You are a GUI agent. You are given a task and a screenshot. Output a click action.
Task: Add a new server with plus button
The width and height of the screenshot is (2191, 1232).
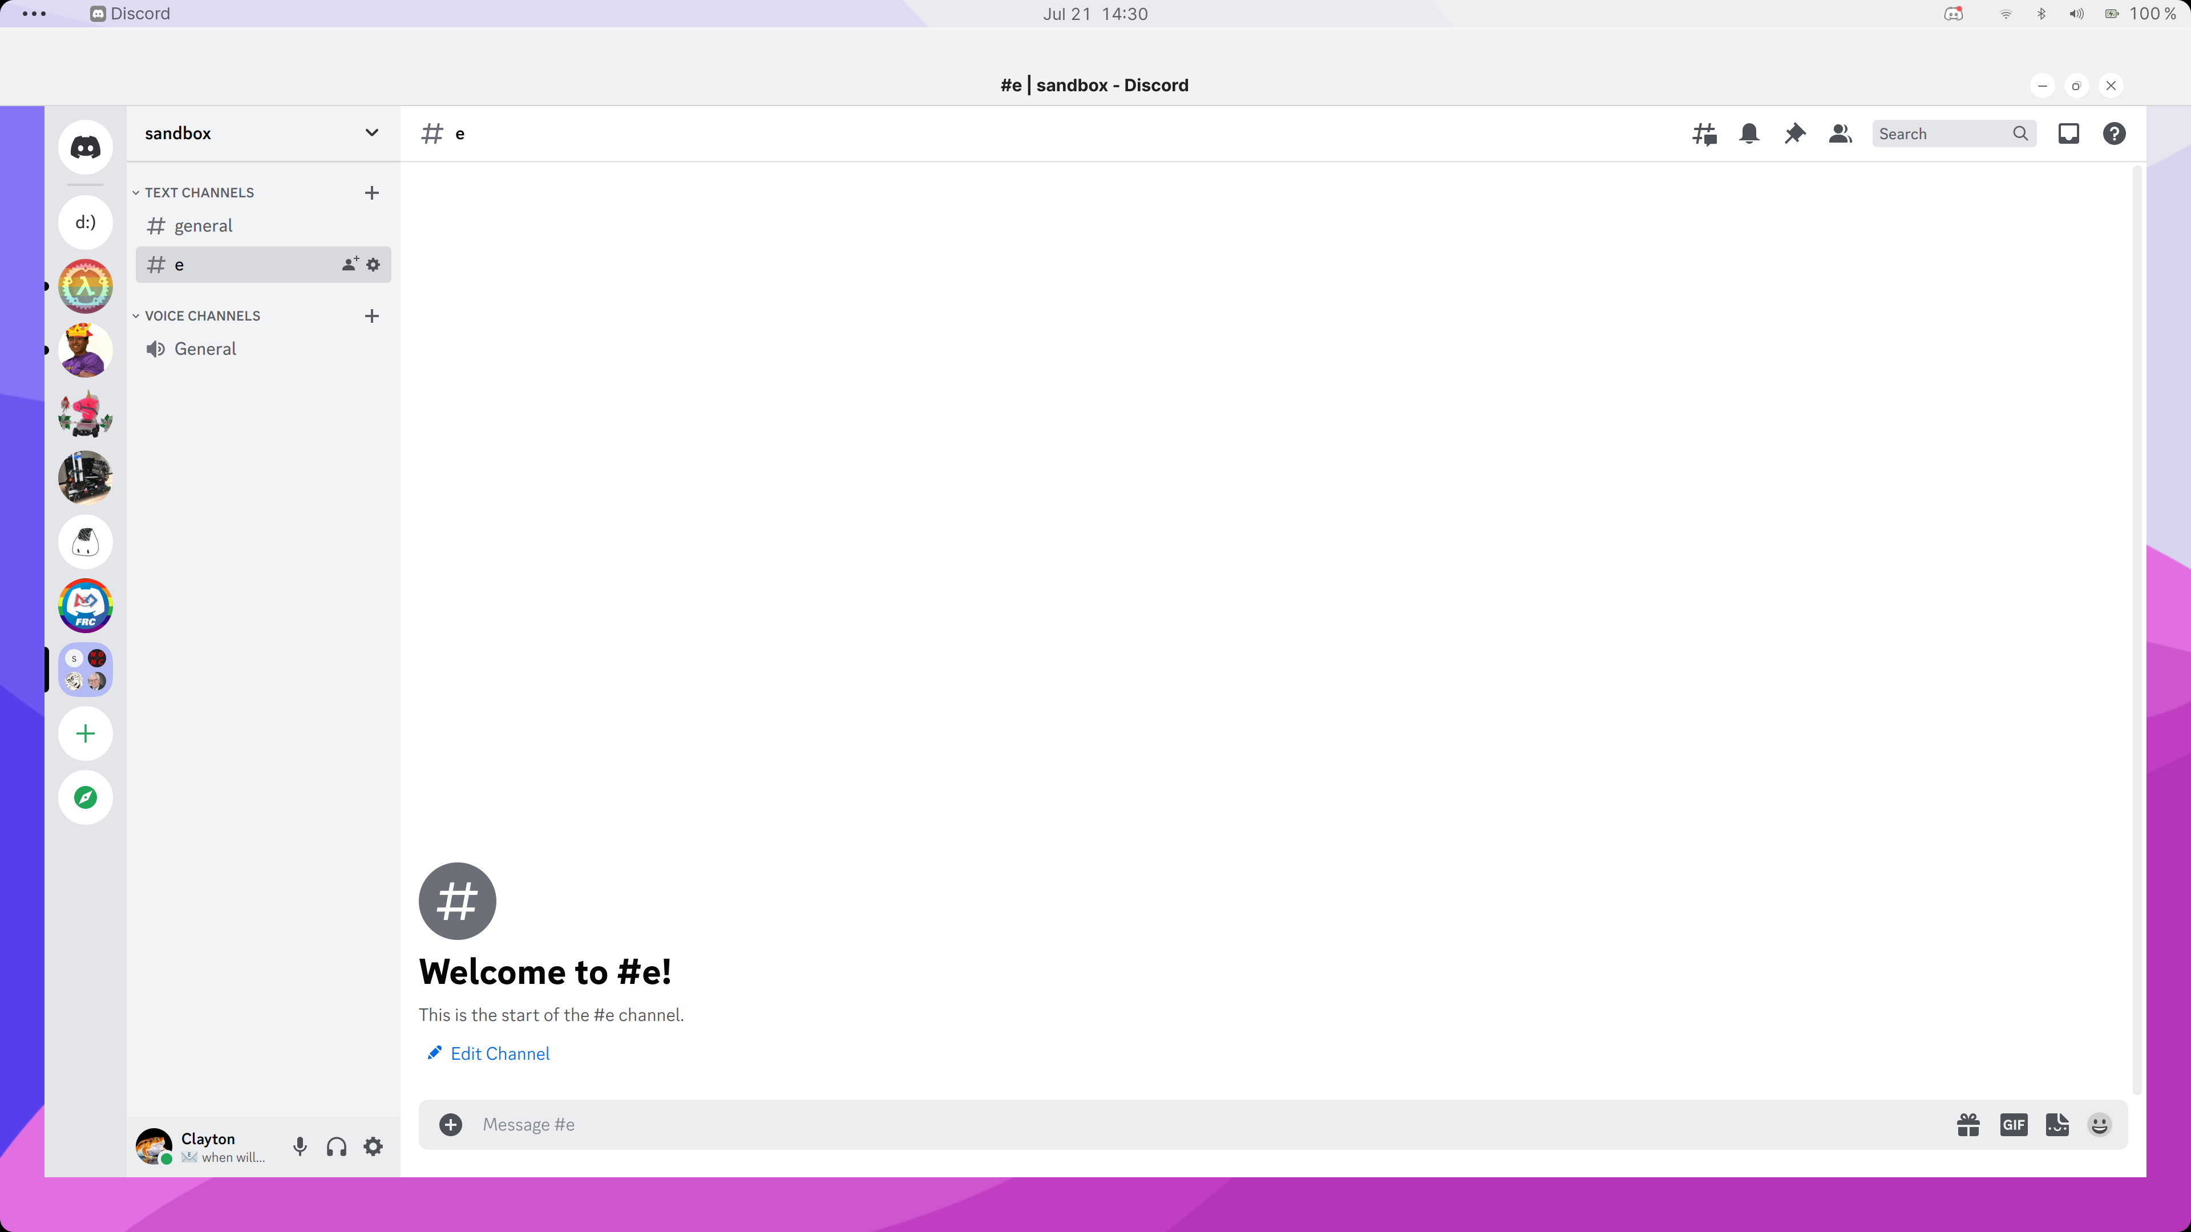pos(85,733)
